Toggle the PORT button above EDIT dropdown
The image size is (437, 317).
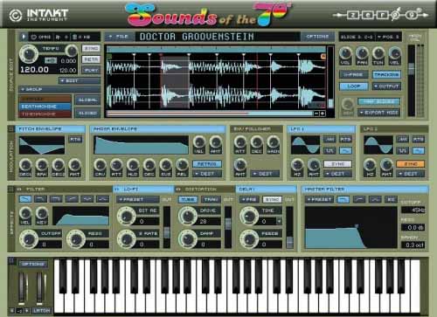pyautogui.click(x=91, y=70)
